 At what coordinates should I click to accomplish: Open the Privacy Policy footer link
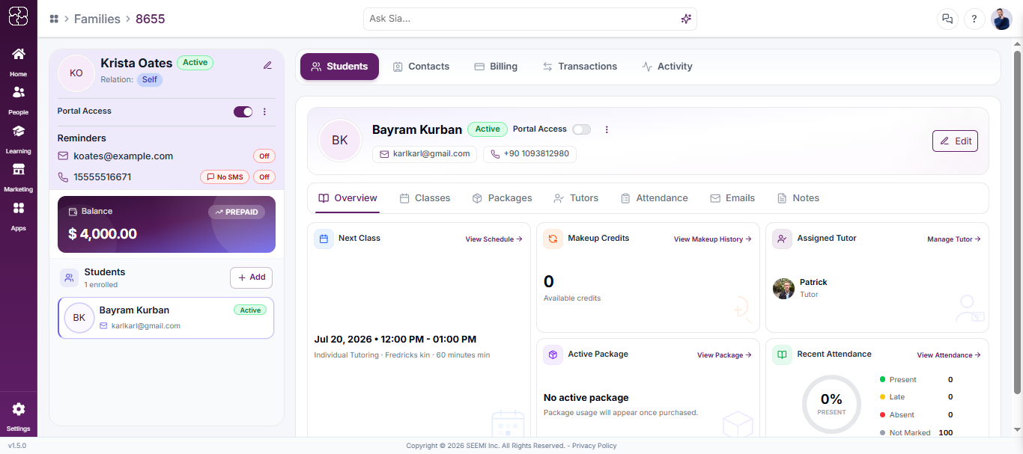click(595, 446)
